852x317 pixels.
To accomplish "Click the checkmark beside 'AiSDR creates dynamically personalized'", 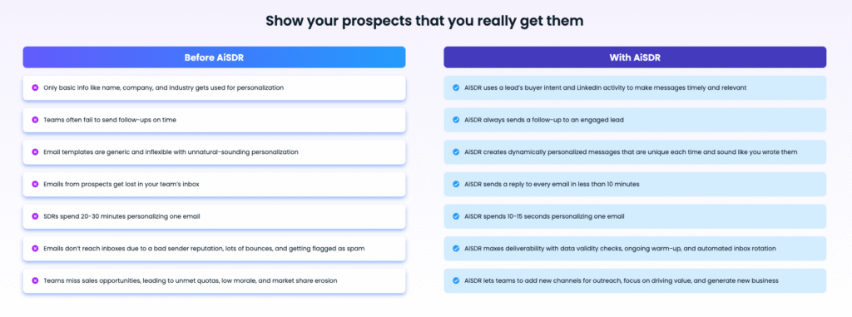I will [x=456, y=151].
